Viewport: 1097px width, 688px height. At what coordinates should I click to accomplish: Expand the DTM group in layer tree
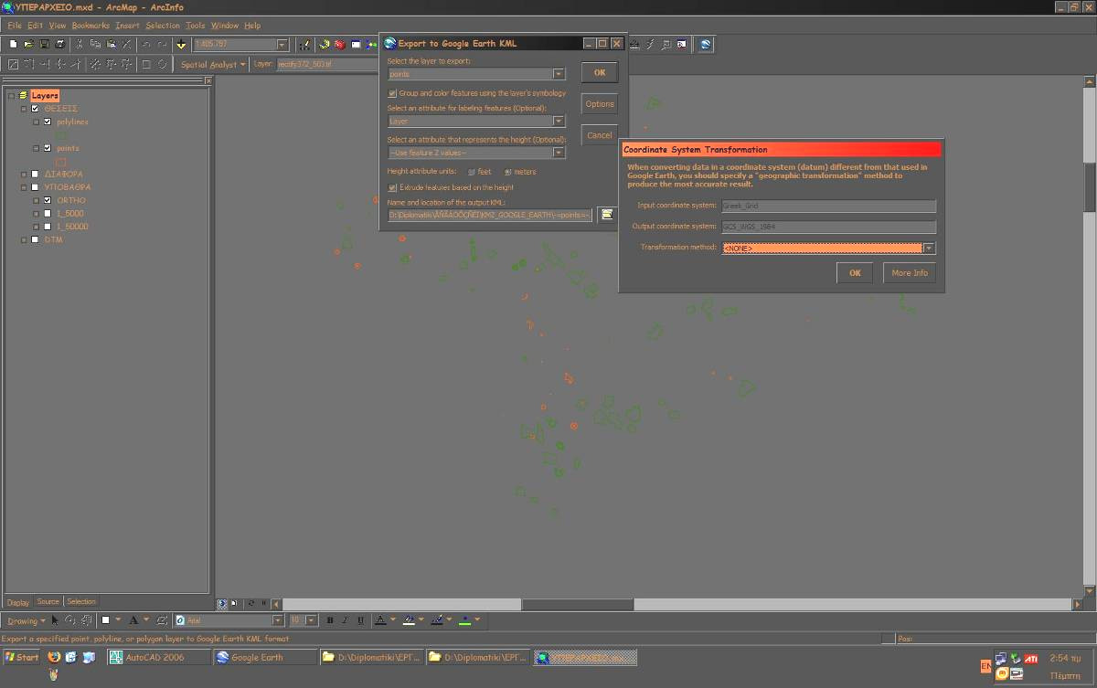(x=23, y=239)
